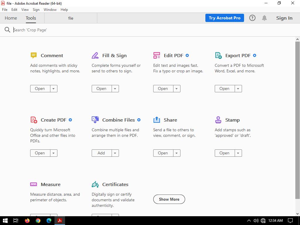
Task: Click the Certificates tool icon
Action: point(95,184)
